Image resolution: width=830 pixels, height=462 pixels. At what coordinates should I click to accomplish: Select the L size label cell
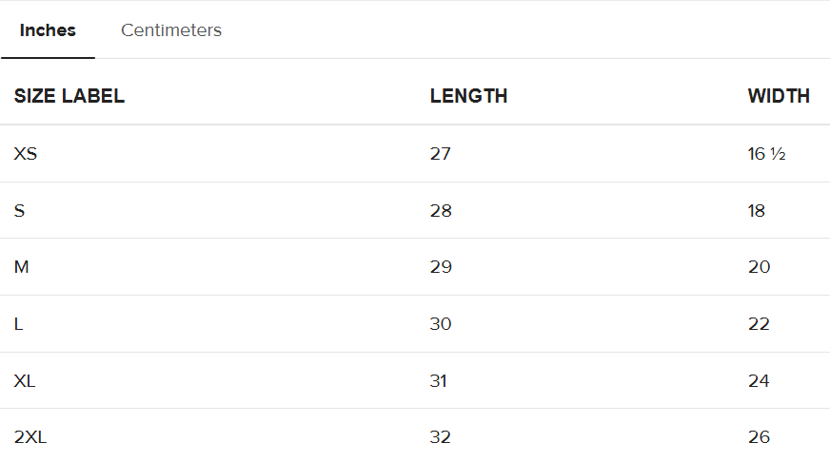click(x=19, y=324)
